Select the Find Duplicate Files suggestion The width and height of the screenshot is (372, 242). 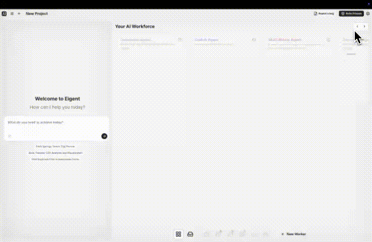click(55, 159)
